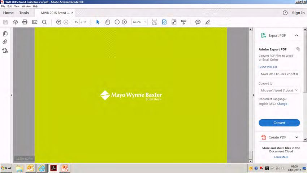
Task: Click the Sign In link
Action: click(x=298, y=13)
